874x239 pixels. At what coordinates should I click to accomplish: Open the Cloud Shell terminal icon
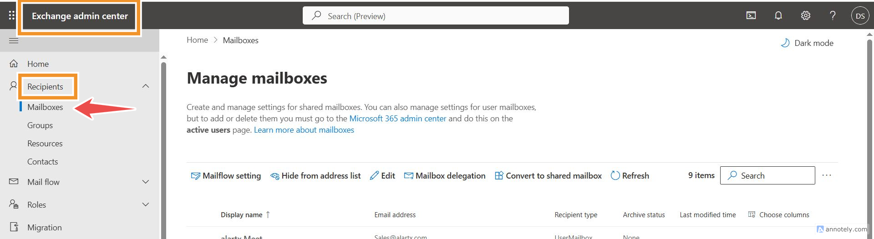click(751, 15)
